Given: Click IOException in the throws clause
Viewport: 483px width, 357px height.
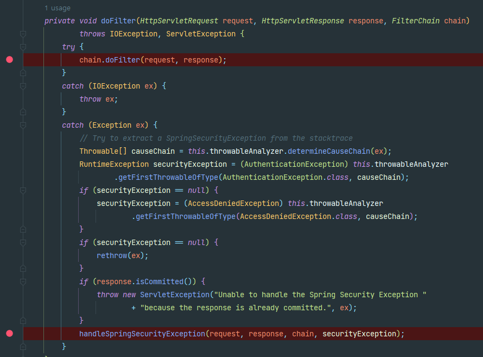Looking at the screenshot, I should [x=134, y=34].
